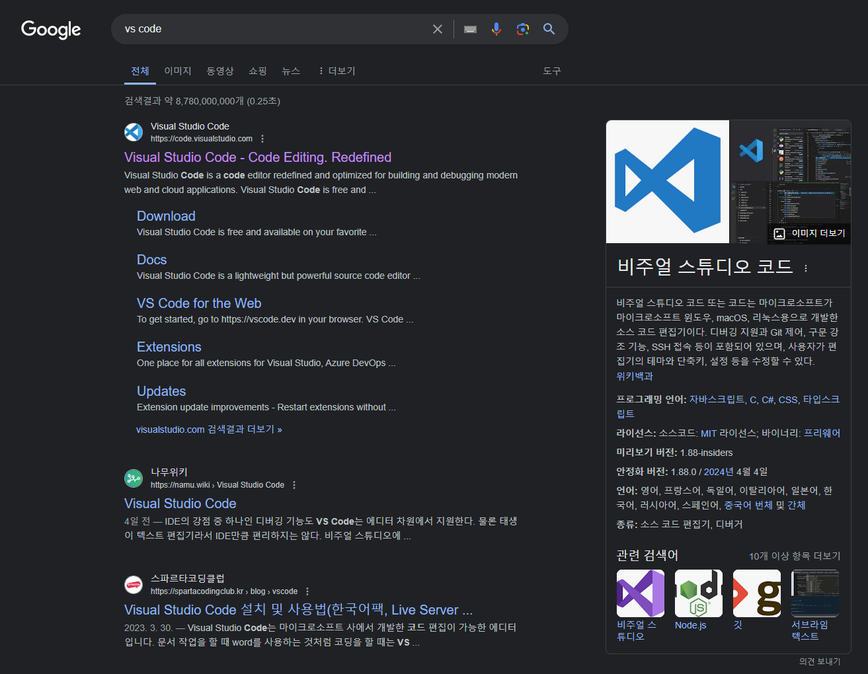Image resolution: width=868 pixels, height=674 pixels.
Task: Open the 위키백과 source link
Action: tap(635, 376)
